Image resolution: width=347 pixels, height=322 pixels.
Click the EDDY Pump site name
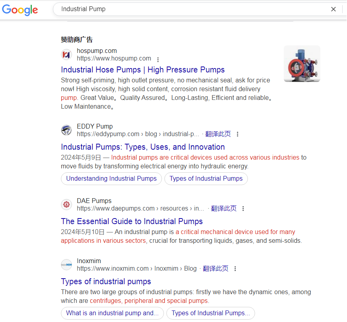point(95,126)
